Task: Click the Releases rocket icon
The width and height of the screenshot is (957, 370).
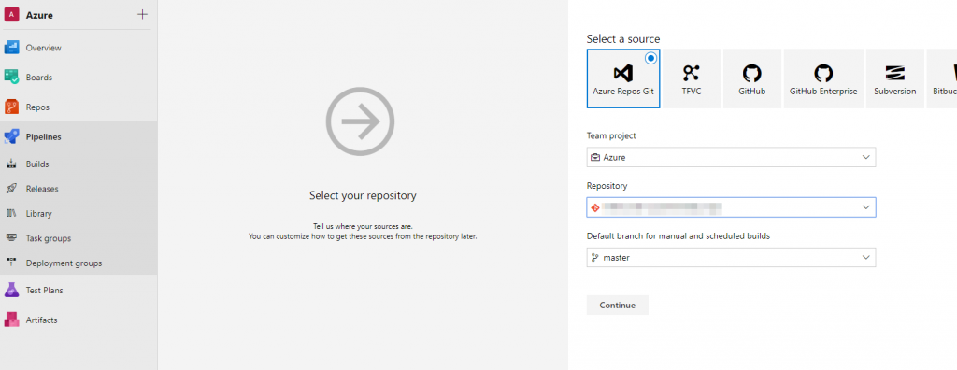Action: [x=11, y=189]
